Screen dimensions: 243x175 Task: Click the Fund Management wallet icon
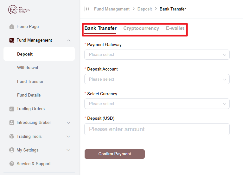point(12,40)
